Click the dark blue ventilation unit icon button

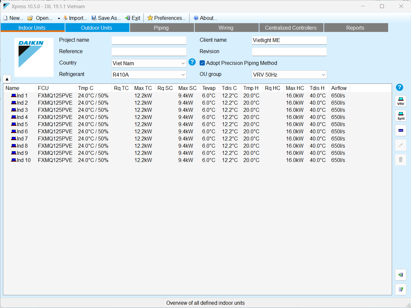[x=401, y=130]
